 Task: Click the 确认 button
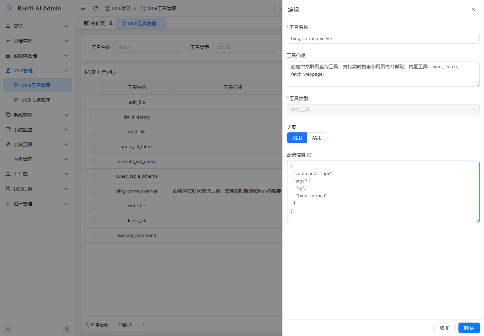(x=469, y=328)
